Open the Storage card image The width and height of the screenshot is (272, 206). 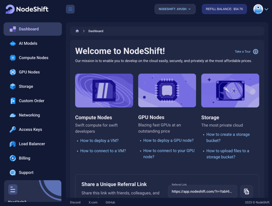(230, 90)
